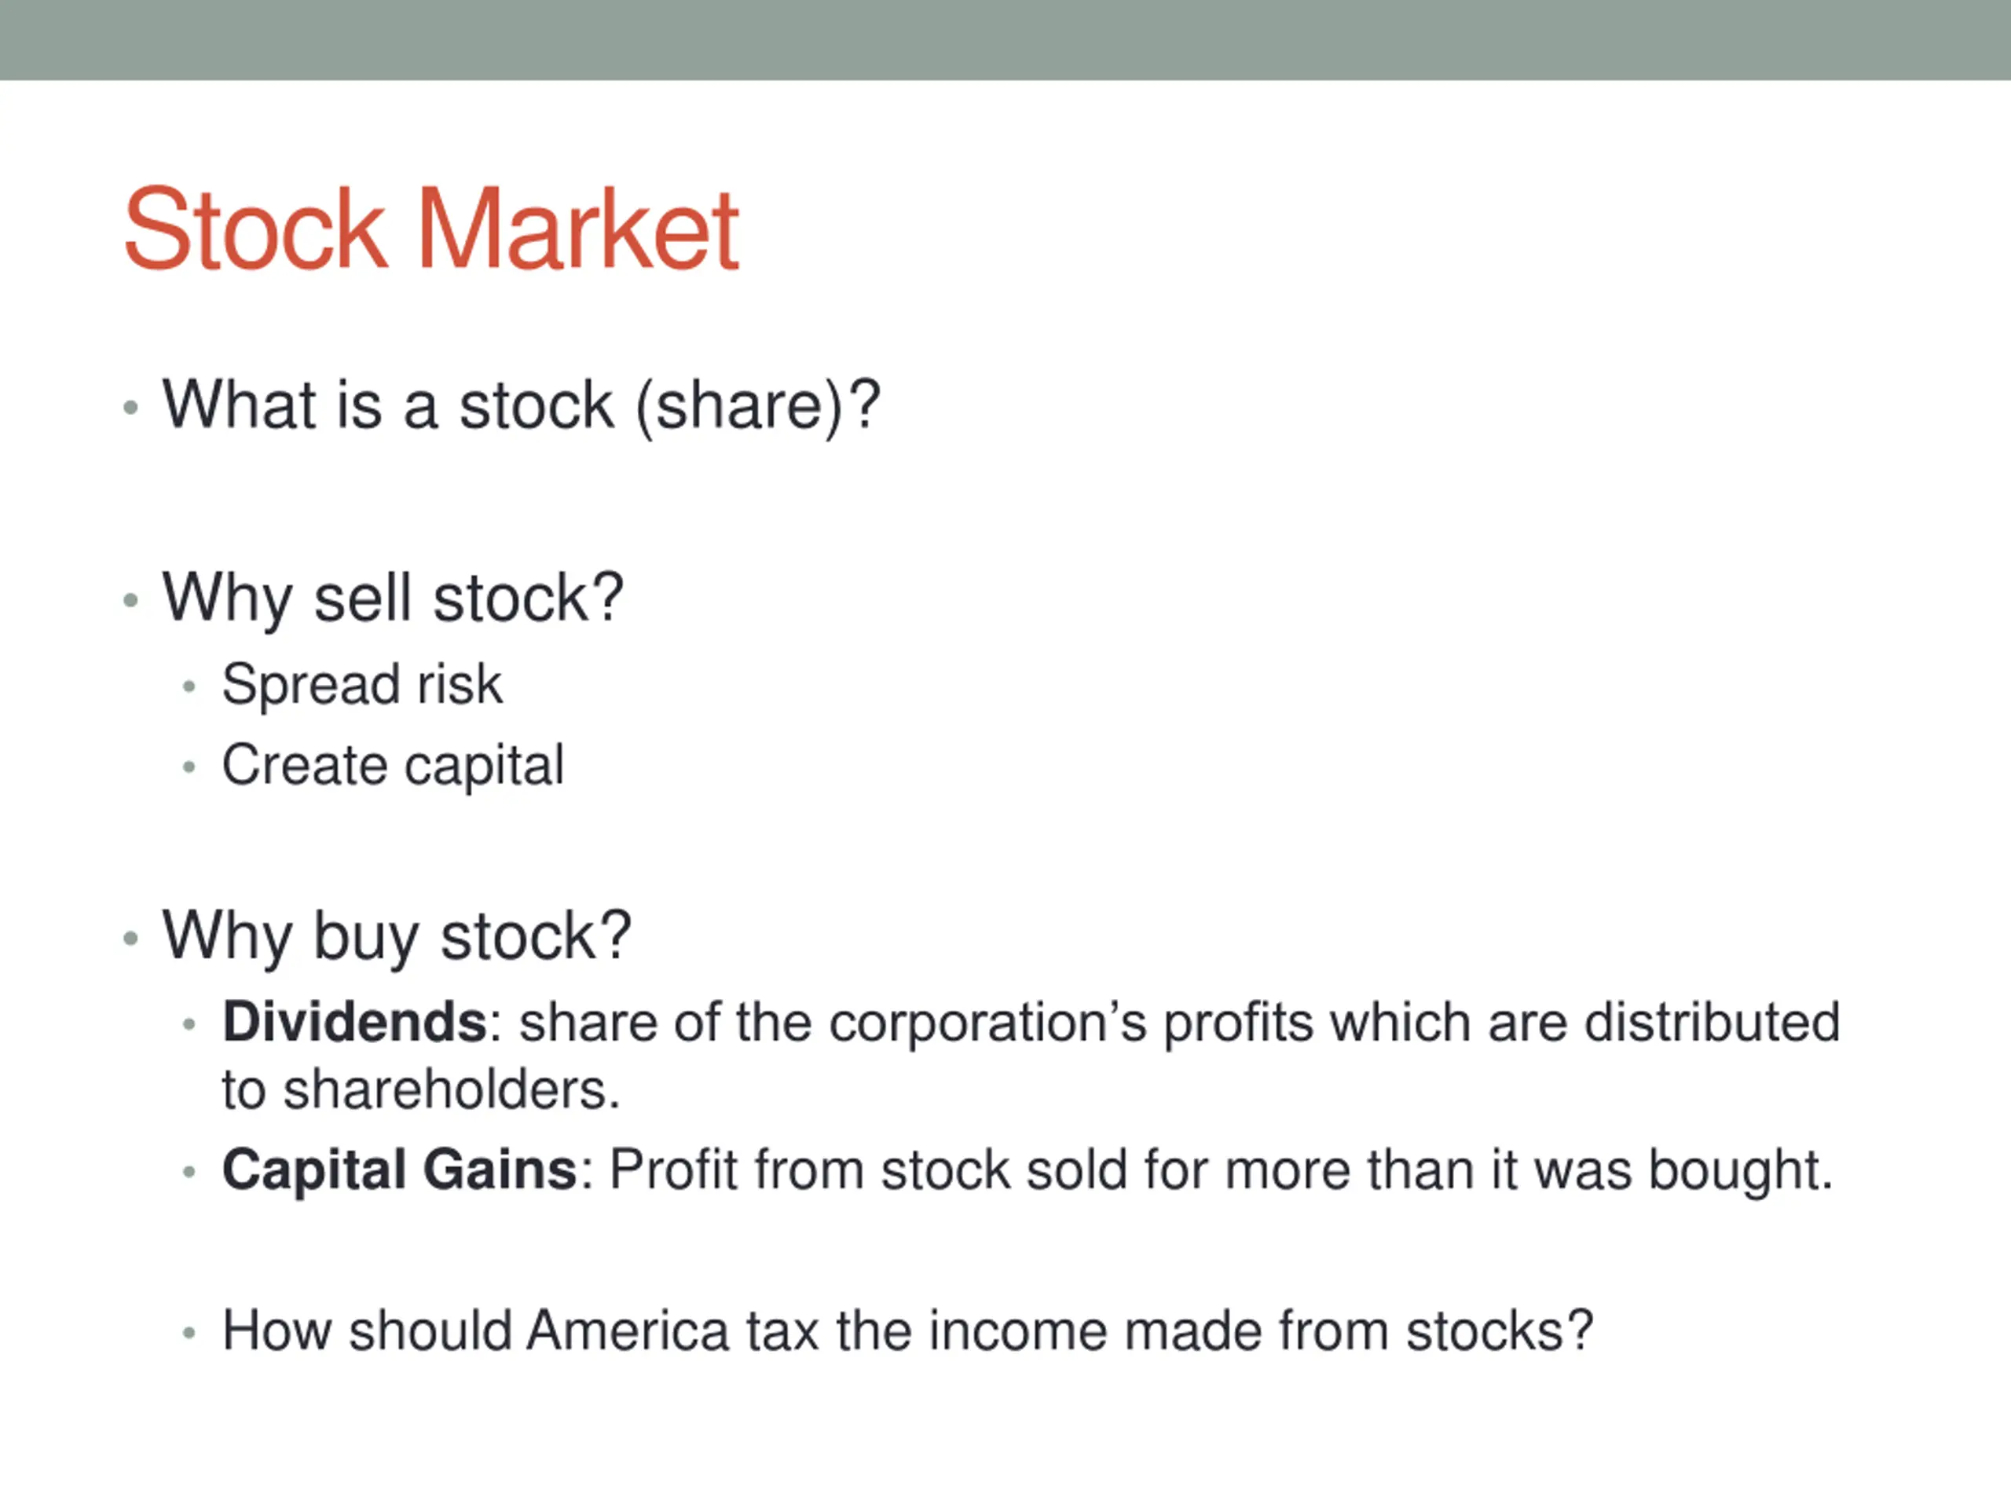Select the "How should America tax" question
2011x1508 pixels.
tap(907, 1331)
